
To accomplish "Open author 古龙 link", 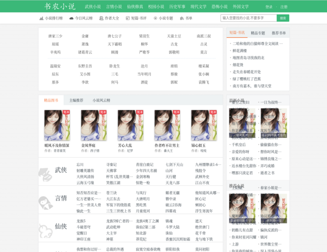I will 174,44.
